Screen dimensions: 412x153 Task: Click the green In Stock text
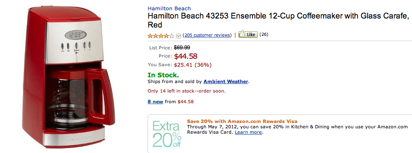[x=163, y=75]
